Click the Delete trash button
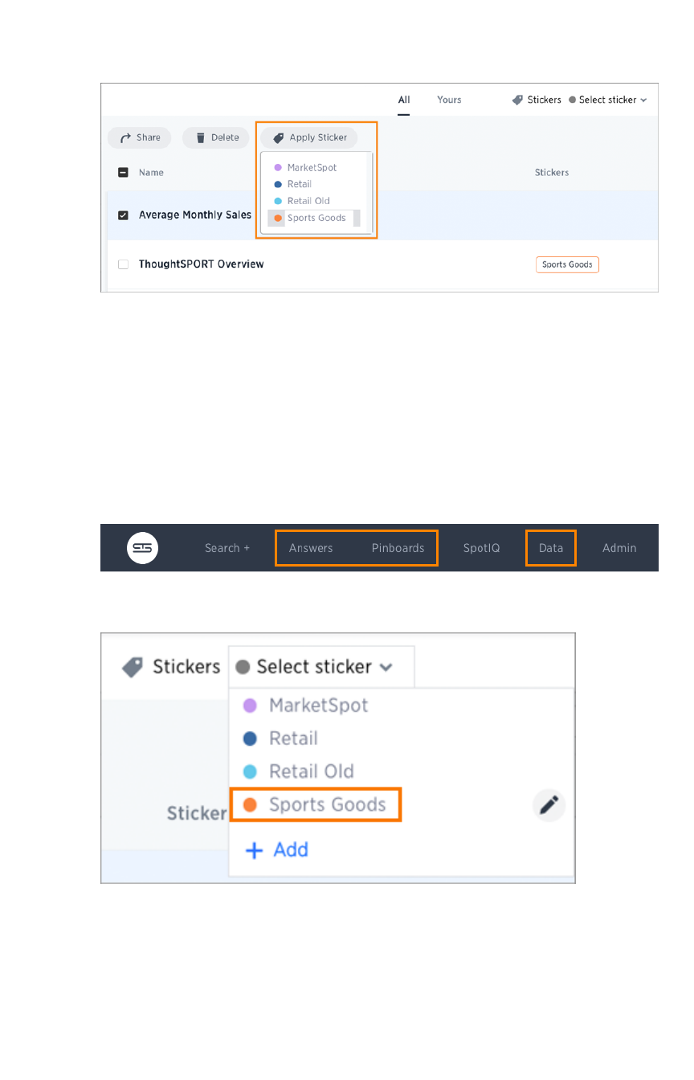694x1080 pixels. tap(215, 137)
